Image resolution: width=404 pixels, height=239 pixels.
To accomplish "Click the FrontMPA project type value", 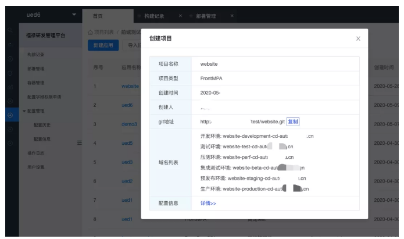I will pyautogui.click(x=211, y=79).
